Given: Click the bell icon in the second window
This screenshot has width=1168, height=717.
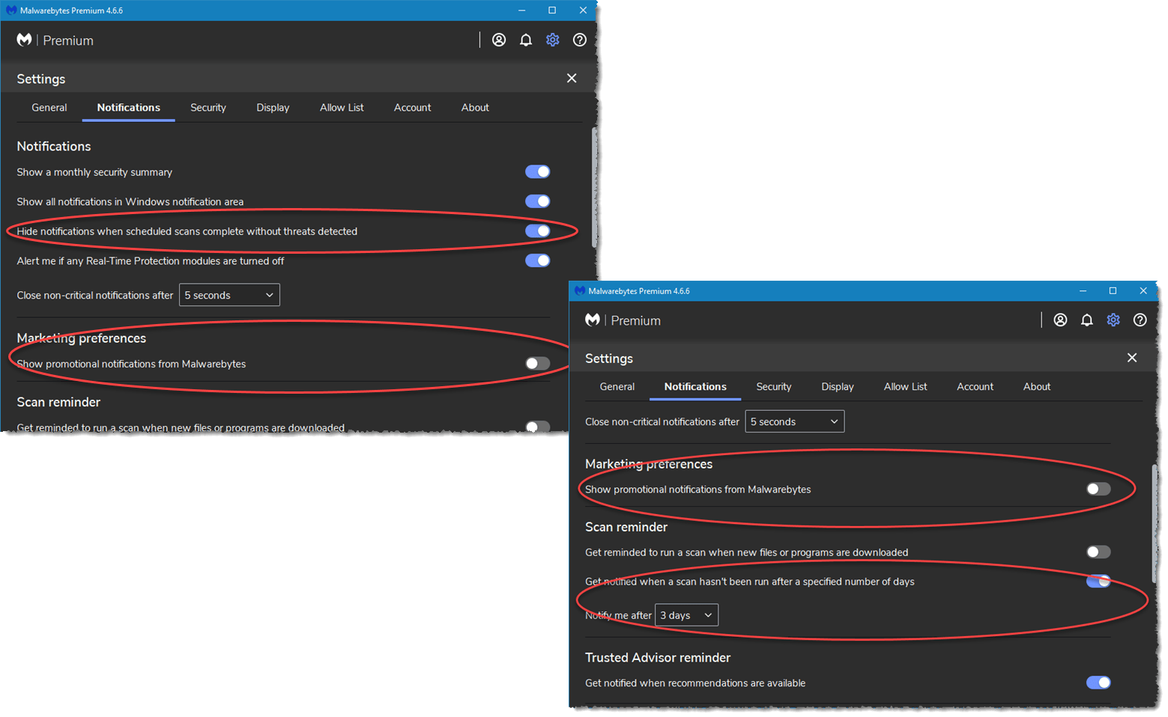Looking at the screenshot, I should 1086,320.
